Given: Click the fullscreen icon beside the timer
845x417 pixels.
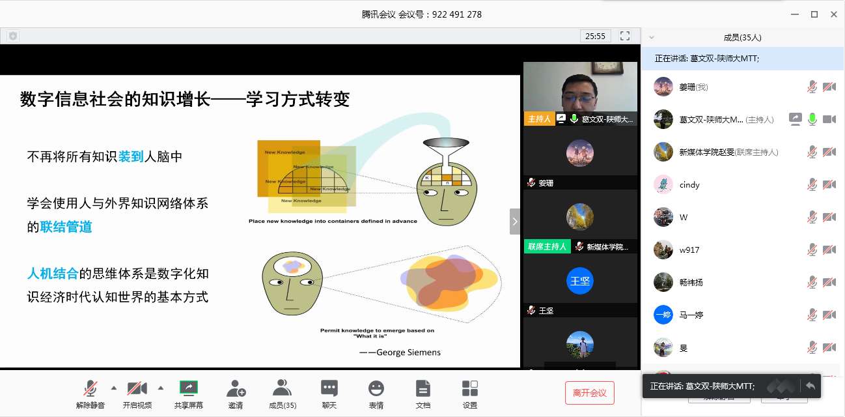Looking at the screenshot, I should 624,36.
